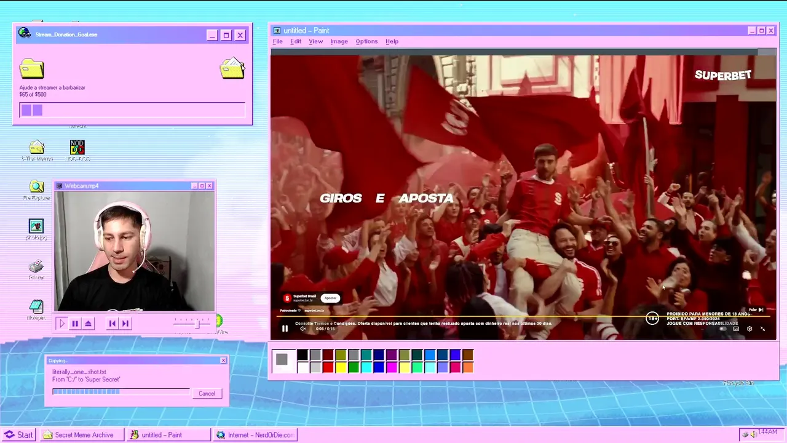Open the NOD-DOS desktop icon
Image resolution: width=787 pixels, height=443 pixels.
click(77, 150)
